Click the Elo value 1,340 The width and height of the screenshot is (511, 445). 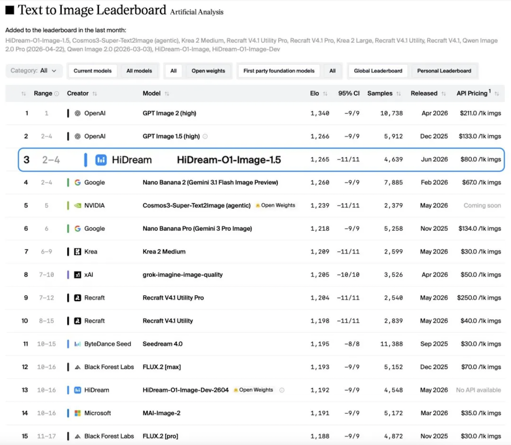click(x=320, y=113)
